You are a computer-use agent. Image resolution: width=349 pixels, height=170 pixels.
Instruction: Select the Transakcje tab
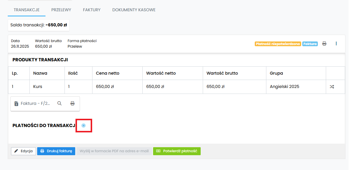coord(26,10)
